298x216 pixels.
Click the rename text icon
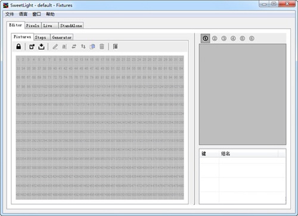point(64,46)
